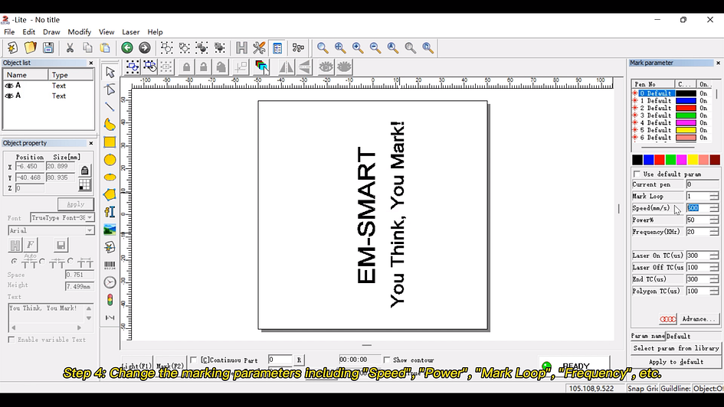724x407 pixels.
Task: Select the Bitmap image tool
Action: pos(110,229)
